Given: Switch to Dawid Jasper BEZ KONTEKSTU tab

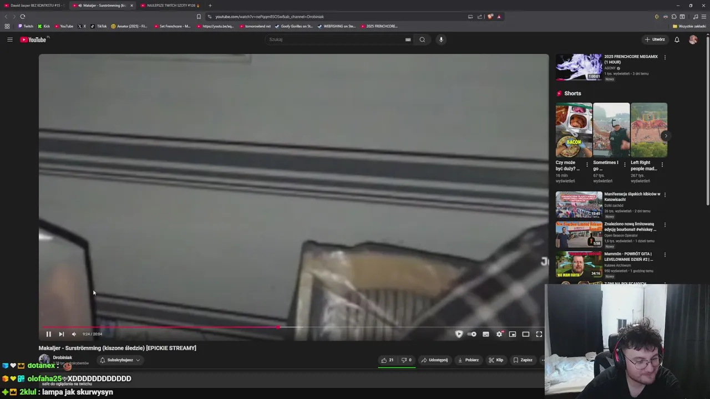Looking at the screenshot, I should pos(34,6).
